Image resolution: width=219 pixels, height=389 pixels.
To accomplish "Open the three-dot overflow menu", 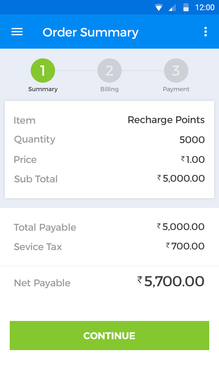I will pos(206,32).
